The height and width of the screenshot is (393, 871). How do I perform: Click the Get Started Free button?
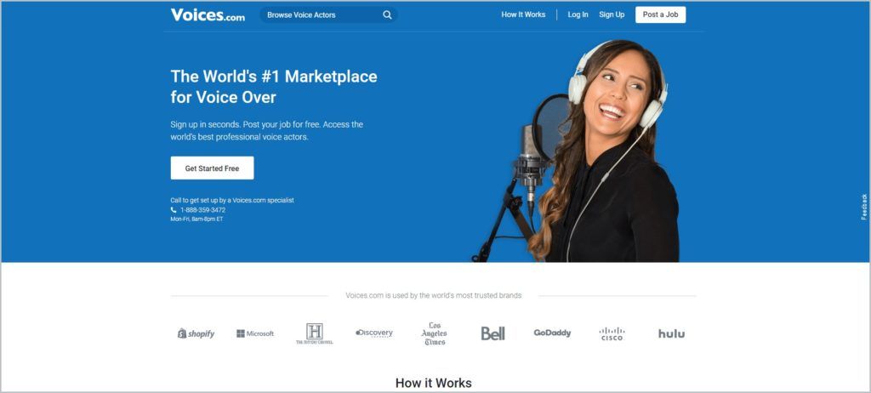(212, 168)
